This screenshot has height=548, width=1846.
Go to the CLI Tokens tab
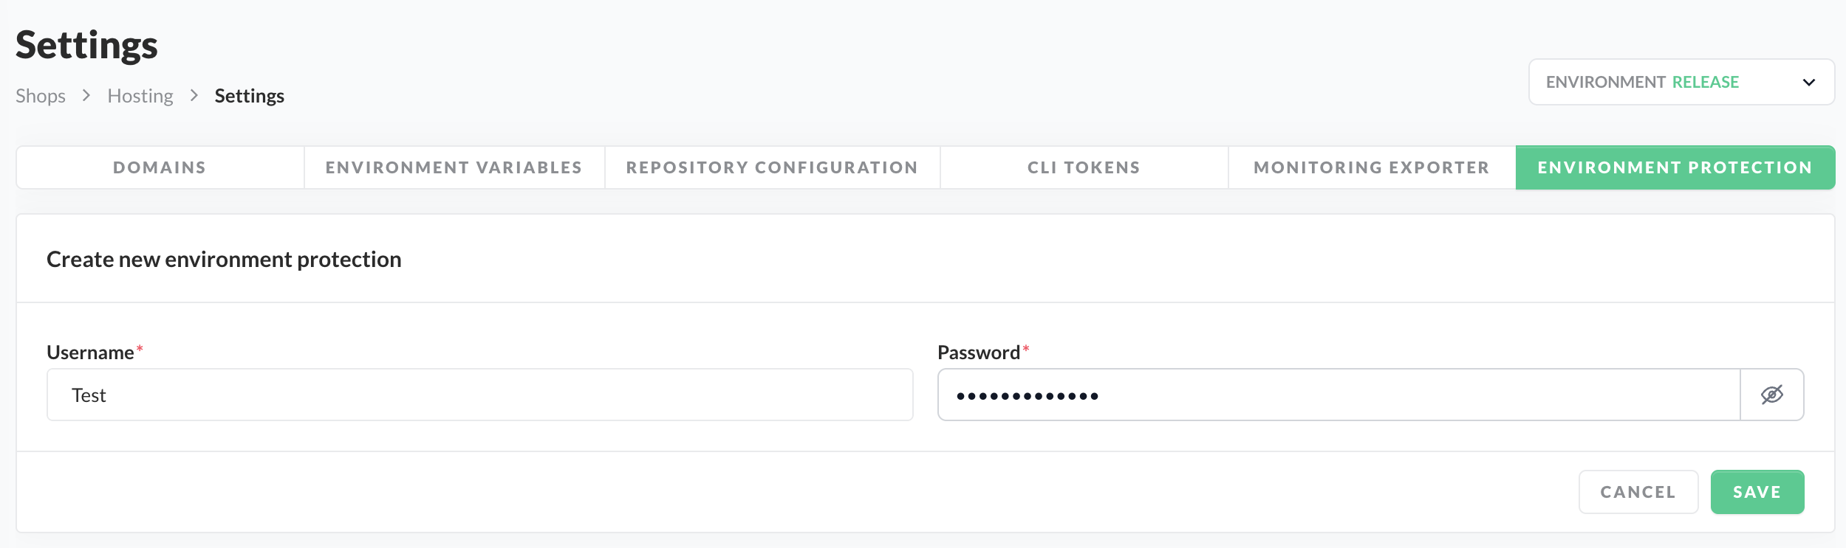click(1084, 167)
